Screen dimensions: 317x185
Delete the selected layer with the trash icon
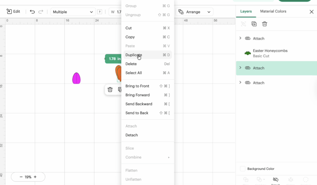click(x=264, y=24)
